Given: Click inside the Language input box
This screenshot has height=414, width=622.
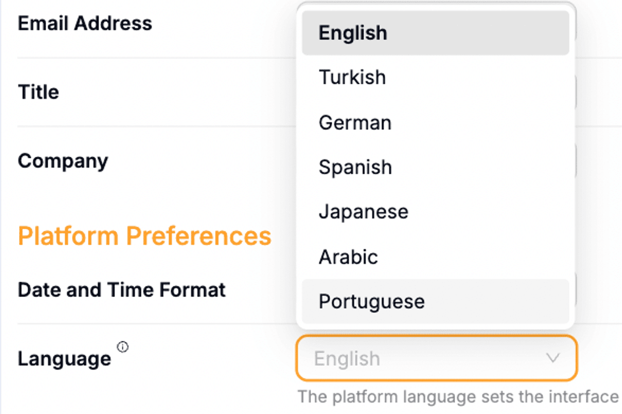Looking at the screenshot, I should coord(404,358).
